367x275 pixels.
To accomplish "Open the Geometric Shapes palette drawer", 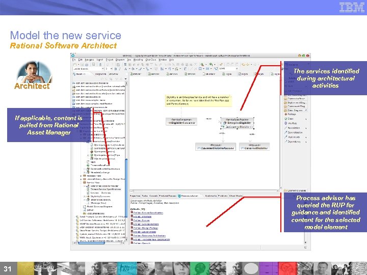I will coord(295,190).
